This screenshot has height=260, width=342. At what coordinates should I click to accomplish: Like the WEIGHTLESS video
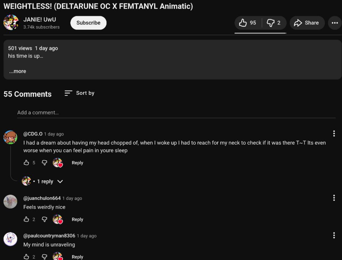tap(247, 23)
